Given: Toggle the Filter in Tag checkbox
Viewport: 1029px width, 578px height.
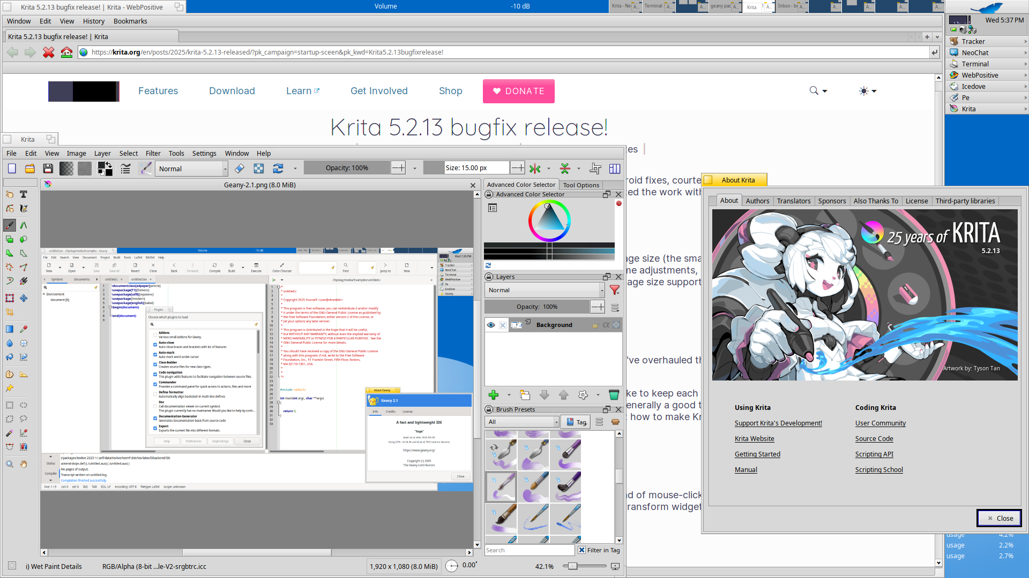Looking at the screenshot, I should click(x=582, y=550).
